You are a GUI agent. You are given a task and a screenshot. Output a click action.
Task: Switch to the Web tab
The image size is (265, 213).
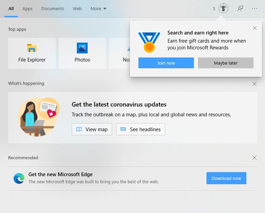(77, 8)
